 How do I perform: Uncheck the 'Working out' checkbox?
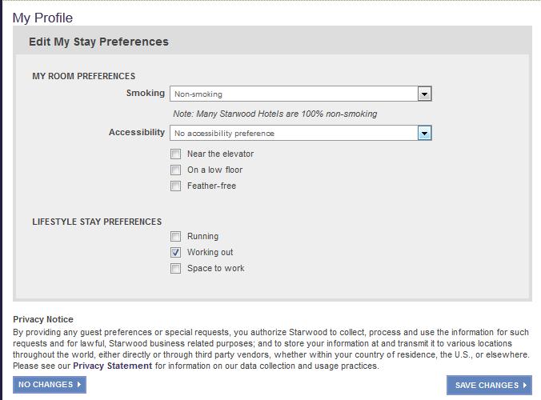point(176,252)
